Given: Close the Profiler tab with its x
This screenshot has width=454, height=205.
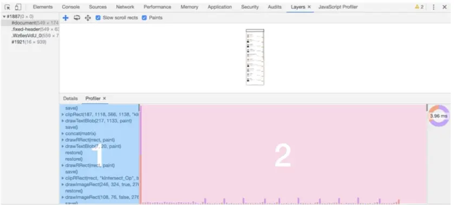Looking at the screenshot, I should tap(105, 98).
